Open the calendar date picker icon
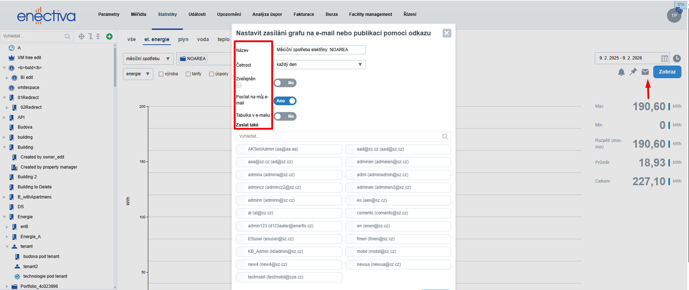 coord(664,58)
